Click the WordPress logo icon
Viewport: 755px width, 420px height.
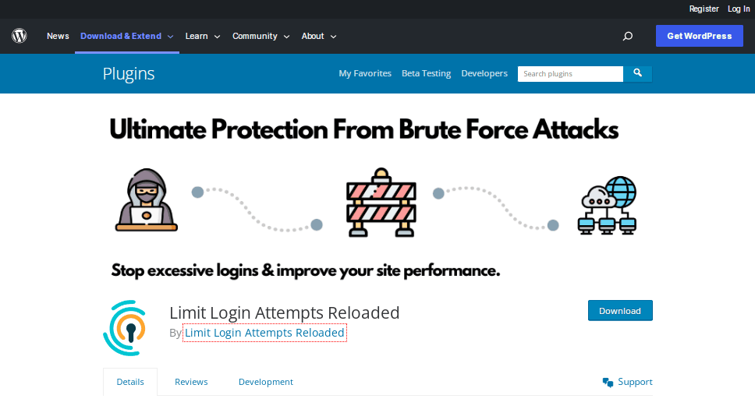tap(19, 36)
